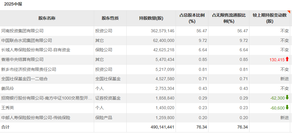Image resolution: width=292 pixels, height=133 pixels.
Task: Click holding amount 1,259,800
Action: [x=165, y=118]
